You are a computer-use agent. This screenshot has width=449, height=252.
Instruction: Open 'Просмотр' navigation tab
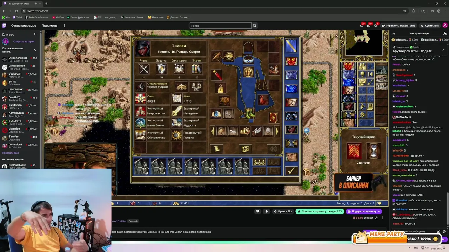[49, 26]
